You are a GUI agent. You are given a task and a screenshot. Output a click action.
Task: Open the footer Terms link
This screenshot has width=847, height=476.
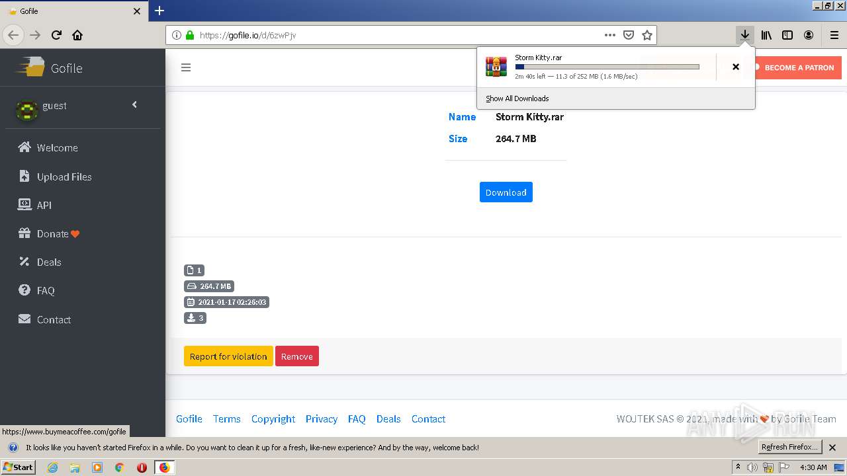point(227,418)
